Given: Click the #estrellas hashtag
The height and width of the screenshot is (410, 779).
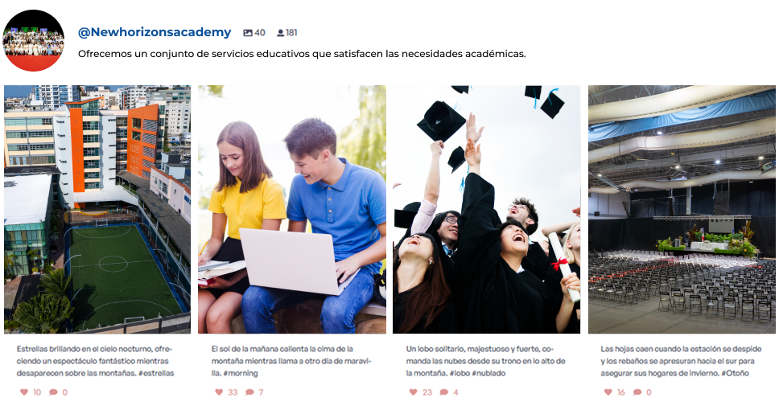Looking at the screenshot, I should point(156,373).
